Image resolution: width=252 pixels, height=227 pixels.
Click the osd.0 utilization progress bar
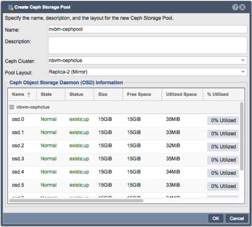coord(223,121)
